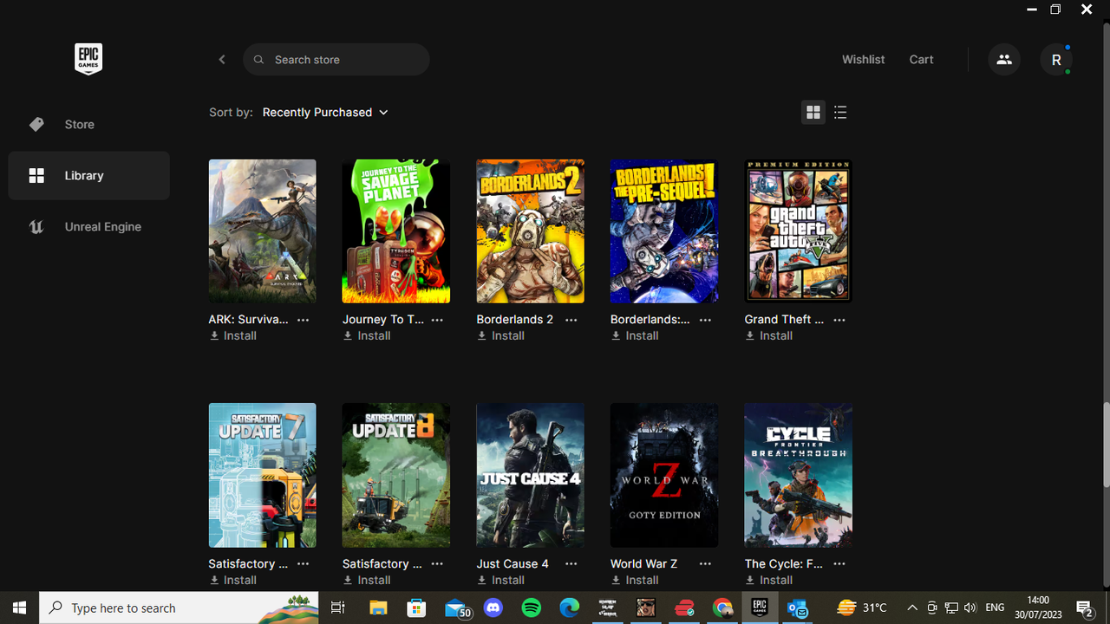
Task: Open options menu for Grand Theft Auto
Action: click(839, 320)
